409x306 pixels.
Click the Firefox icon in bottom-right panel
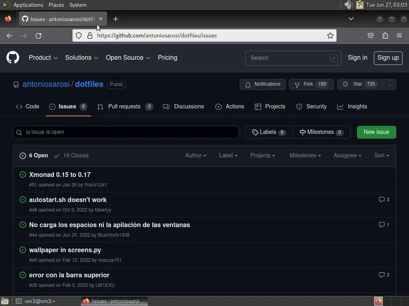click(x=378, y=301)
